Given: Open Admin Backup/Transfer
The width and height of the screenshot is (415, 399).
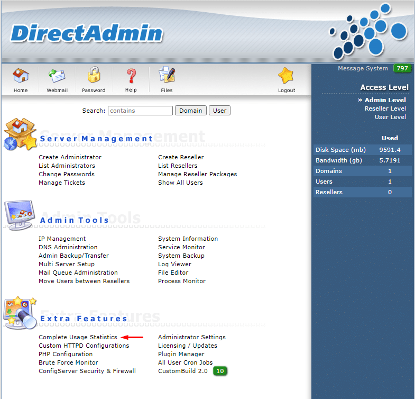Looking at the screenshot, I should click(73, 256).
